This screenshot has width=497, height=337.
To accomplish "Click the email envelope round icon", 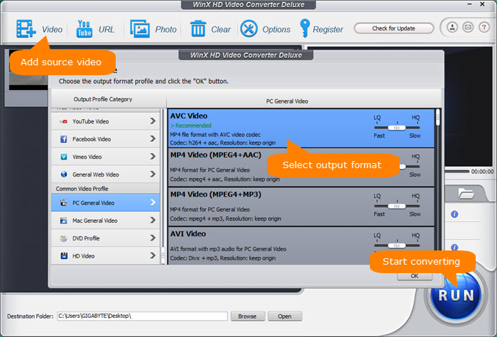I will (x=468, y=27).
